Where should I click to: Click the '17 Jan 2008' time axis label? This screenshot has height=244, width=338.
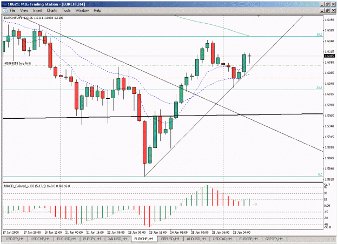coord(11,232)
